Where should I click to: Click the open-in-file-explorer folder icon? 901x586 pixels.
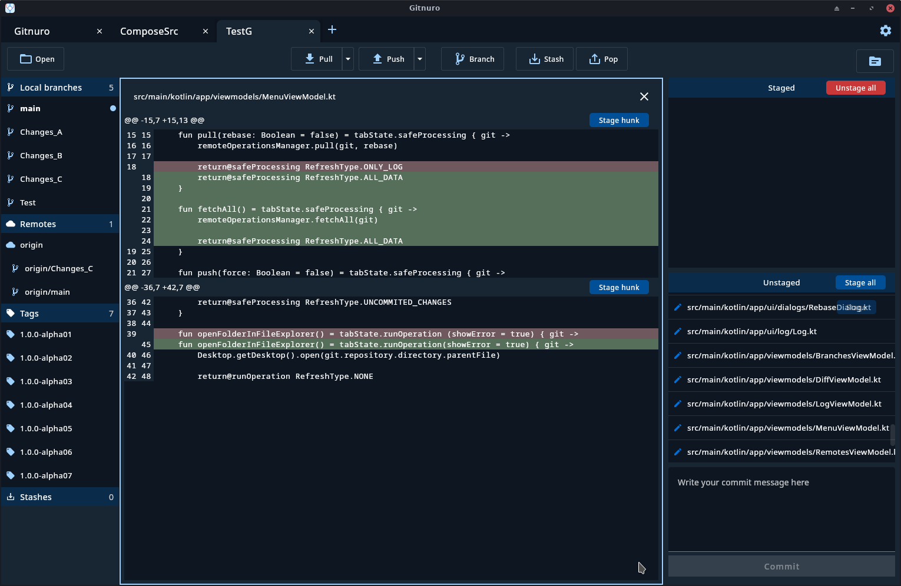coord(875,61)
